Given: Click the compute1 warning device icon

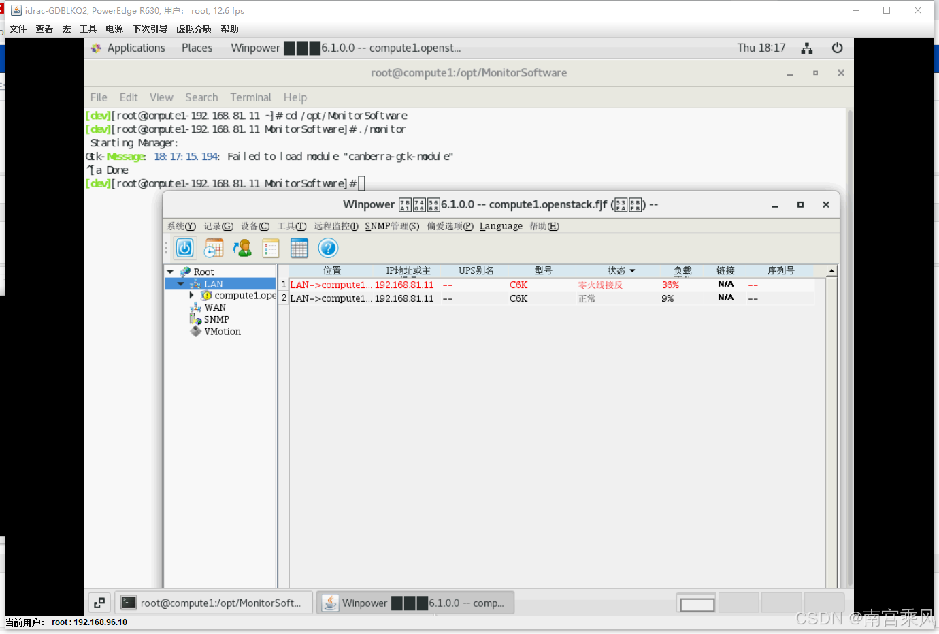Looking at the screenshot, I should (207, 296).
